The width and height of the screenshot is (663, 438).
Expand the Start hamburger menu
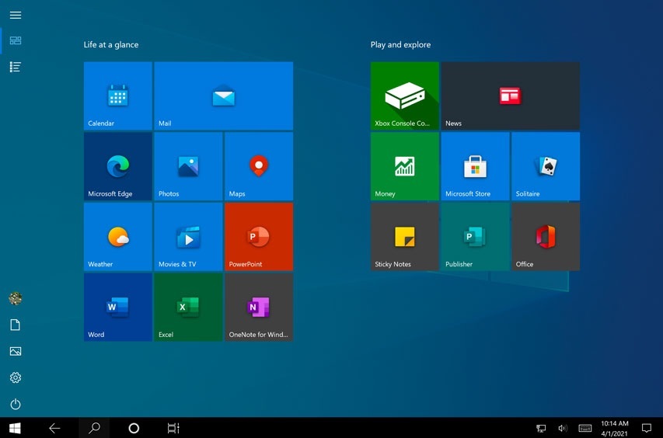(15, 15)
